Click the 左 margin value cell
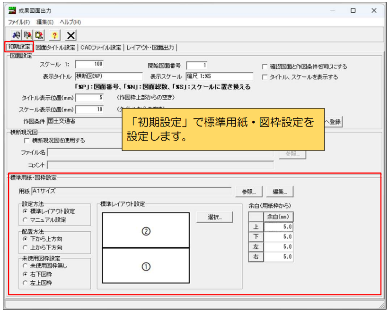 click(278, 247)
